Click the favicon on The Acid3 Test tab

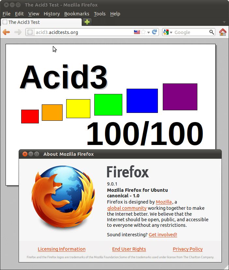pyautogui.click(x=5, y=22)
